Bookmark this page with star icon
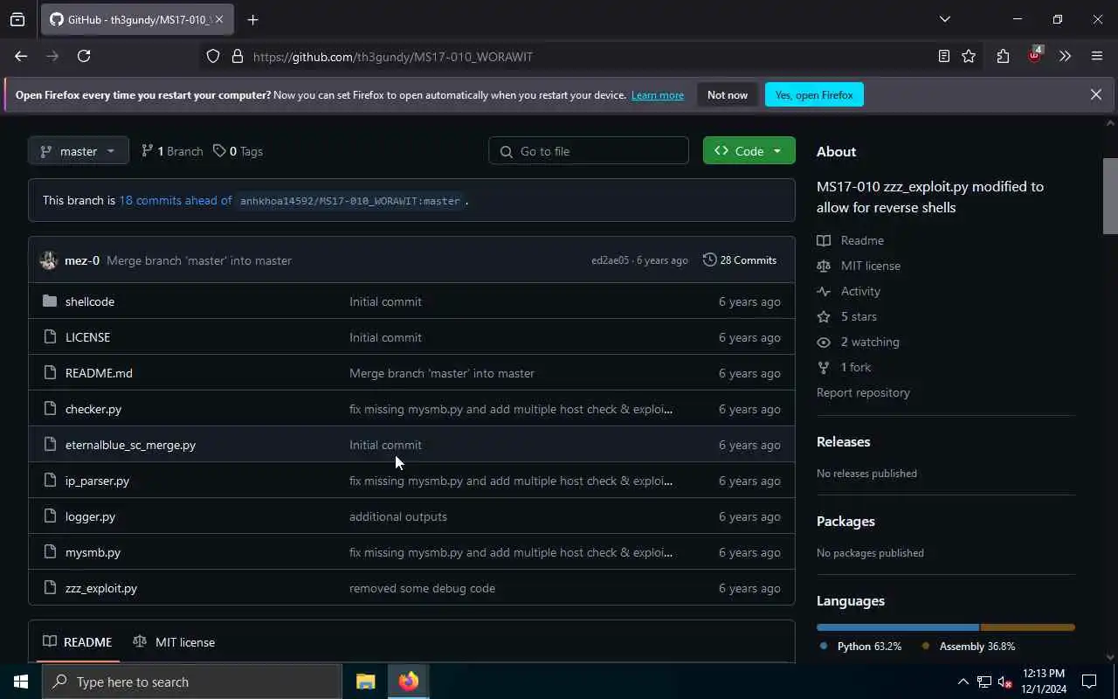Viewport: 1118px width, 699px height. click(969, 56)
